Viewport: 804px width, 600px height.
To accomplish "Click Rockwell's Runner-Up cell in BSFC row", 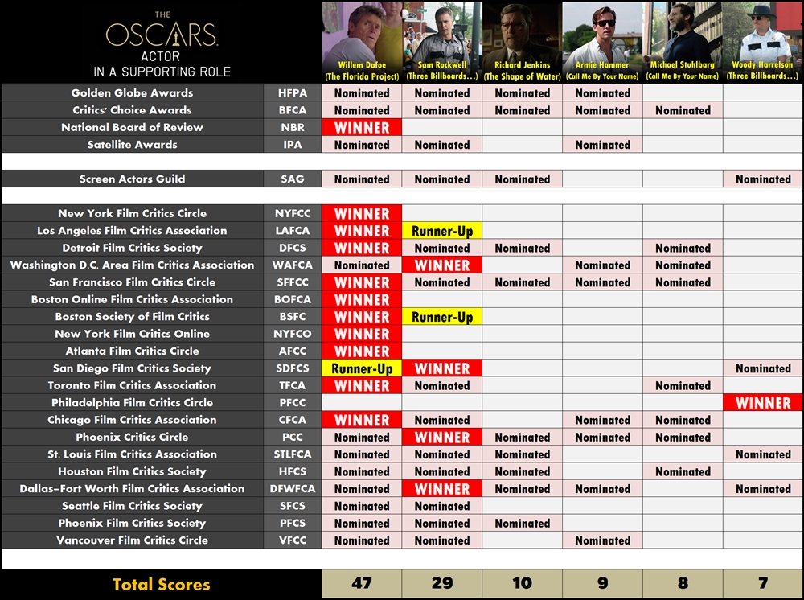I will click(442, 317).
